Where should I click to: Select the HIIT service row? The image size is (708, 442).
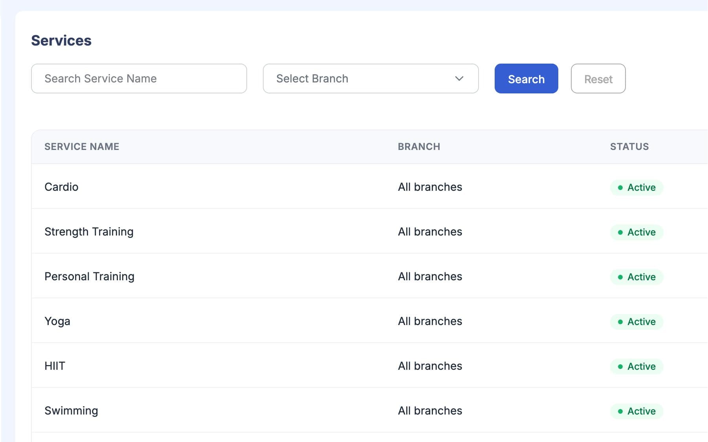[370, 365]
